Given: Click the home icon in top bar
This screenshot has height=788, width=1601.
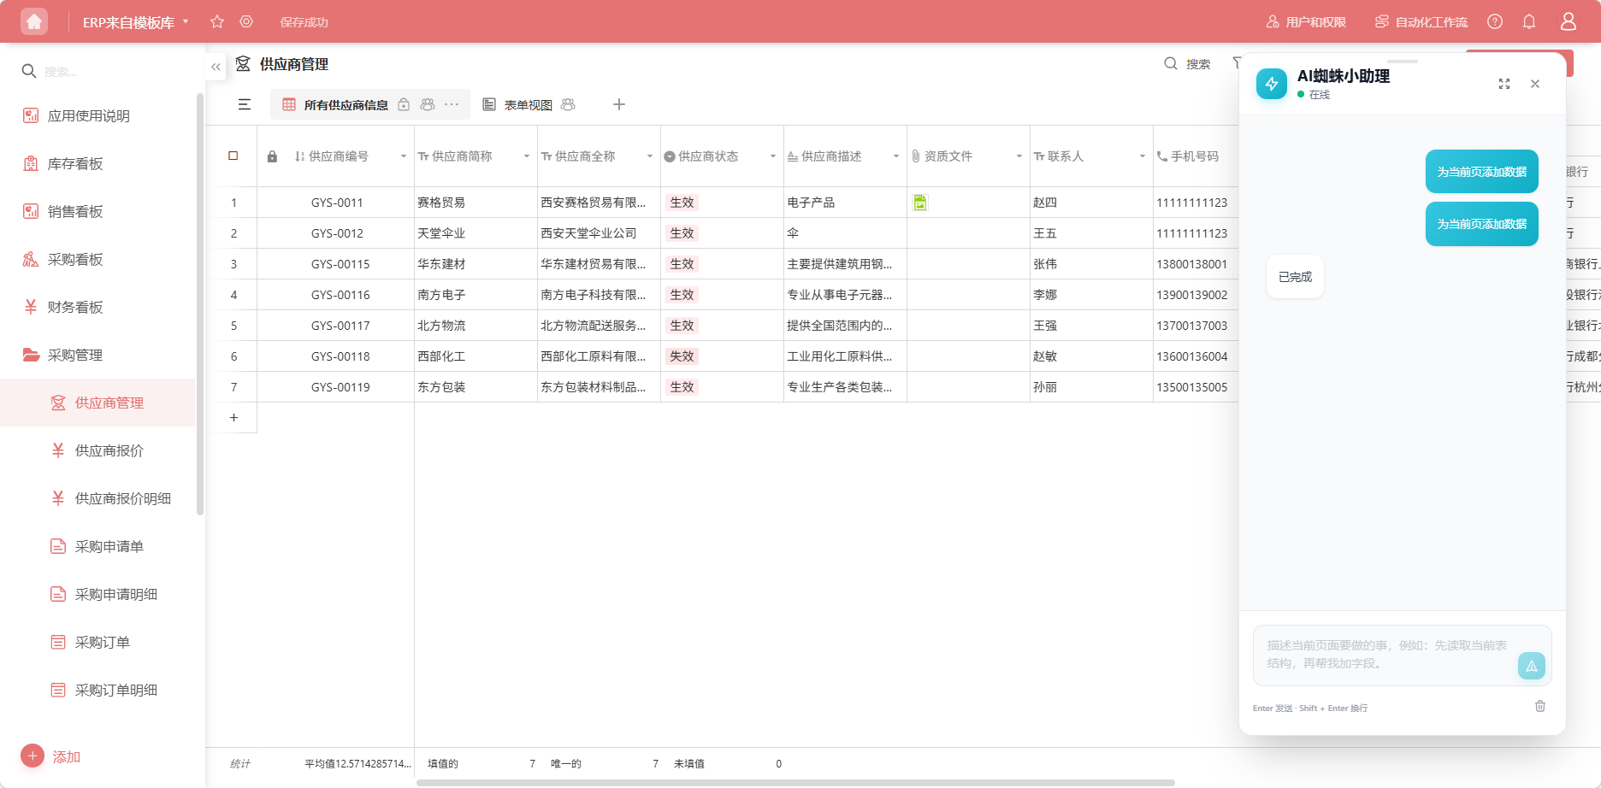Looking at the screenshot, I should (33, 21).
